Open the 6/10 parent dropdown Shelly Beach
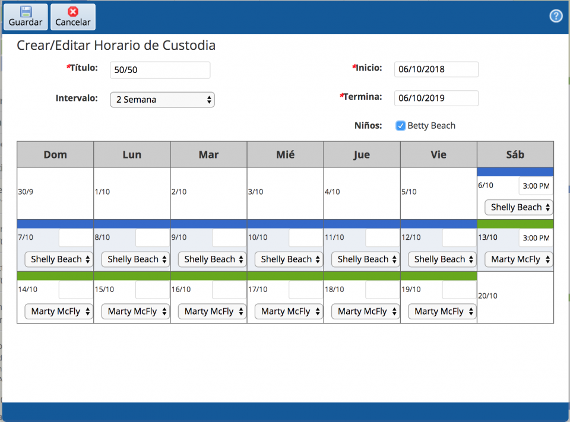Image resolution: width=570 pixels, height=422 pixels. [x=519, y=207]
